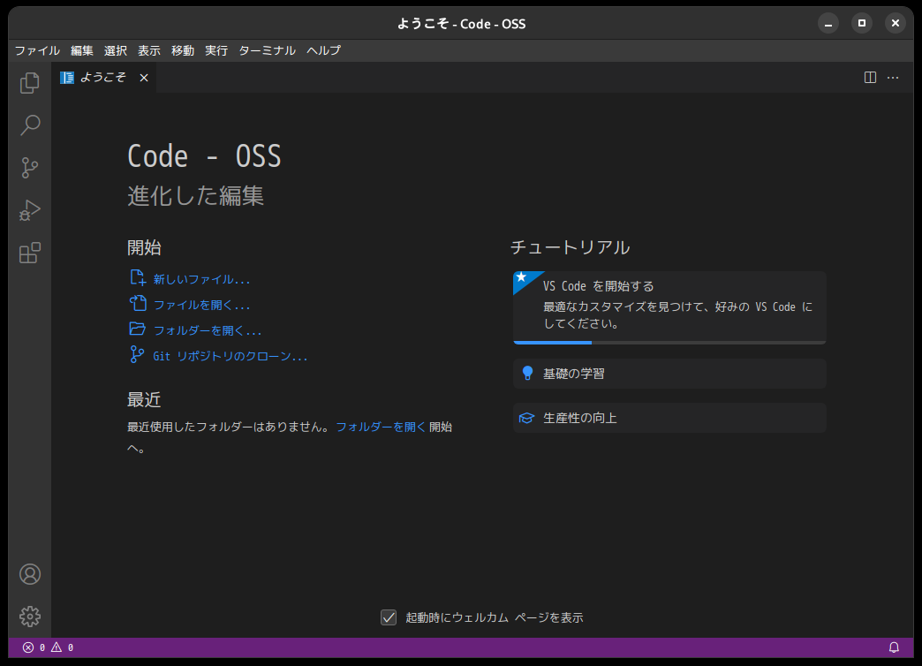Open the Search view in the activity bar
This screenshot has width=922, height=666.
tap(29, 125)
